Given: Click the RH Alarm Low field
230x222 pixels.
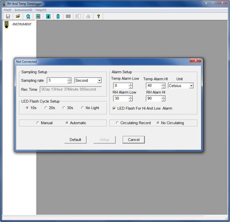Looking at the screenshot, I should pyautogui.click(x=121, y=98).
